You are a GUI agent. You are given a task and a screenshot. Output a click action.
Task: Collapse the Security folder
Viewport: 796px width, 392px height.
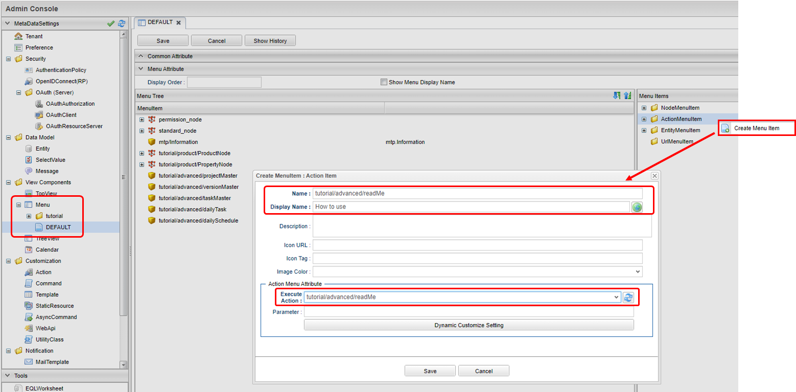pyautogui.click(x=8, y=59)
